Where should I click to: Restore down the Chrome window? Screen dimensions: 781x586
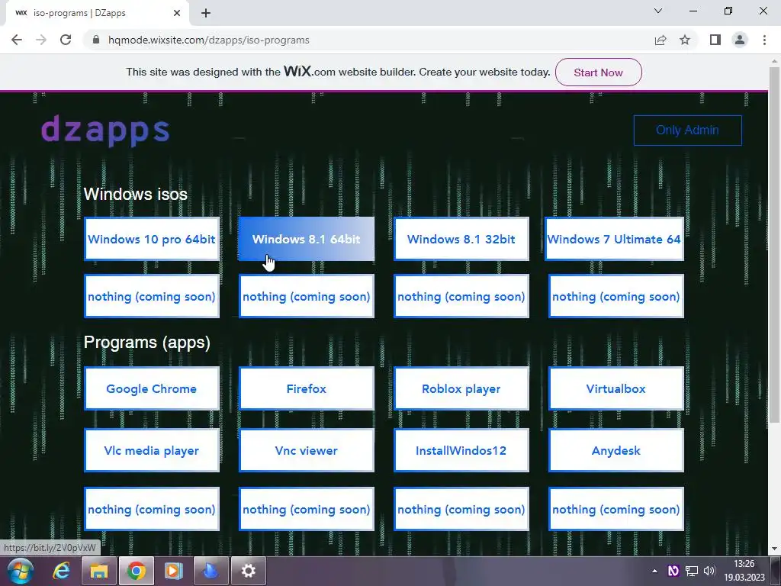coord(728,11)
